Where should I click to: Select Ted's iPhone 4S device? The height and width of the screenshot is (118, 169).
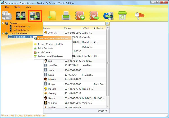point(22,27)
